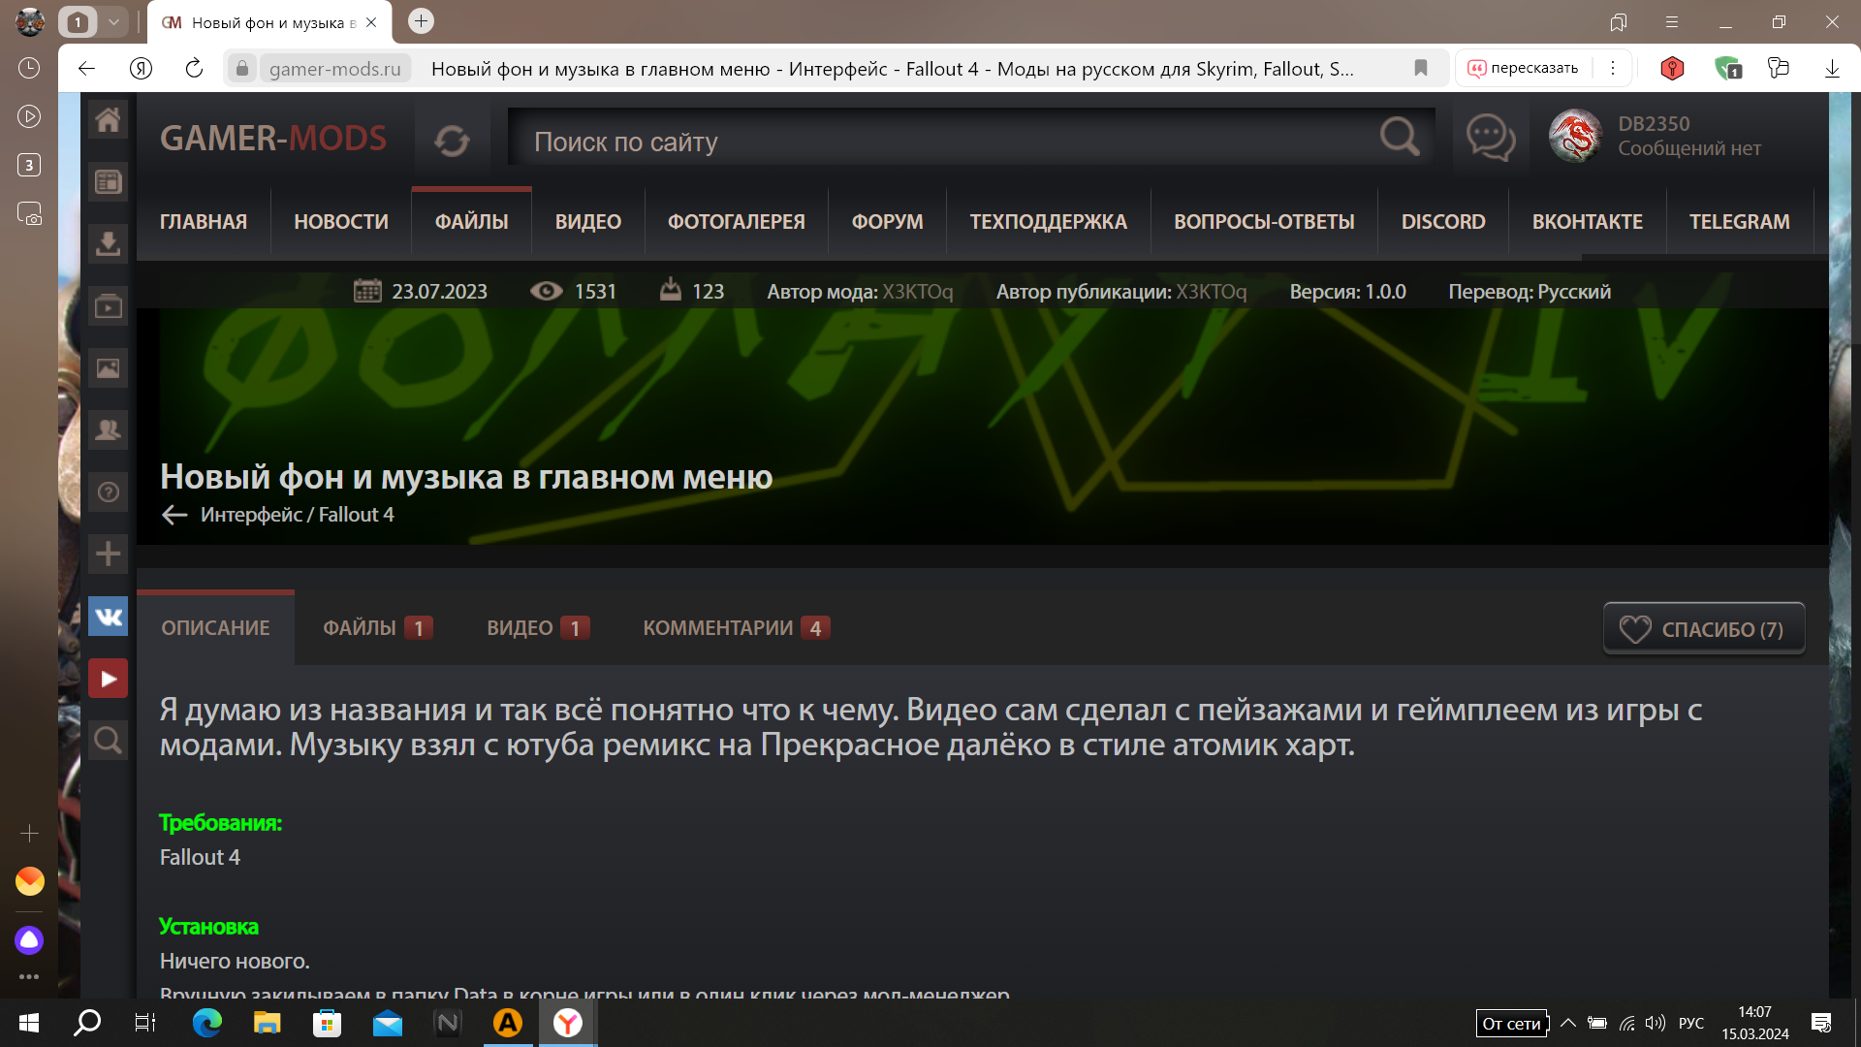Open the chat messages bubble icon
Image resolution: width=1861 pixels, height=1047 pixels.
pyautogui.click(x=1490, y=138)
